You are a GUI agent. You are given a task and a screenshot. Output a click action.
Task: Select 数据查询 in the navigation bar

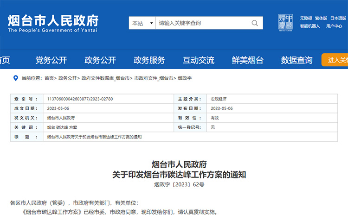[297, 60]
